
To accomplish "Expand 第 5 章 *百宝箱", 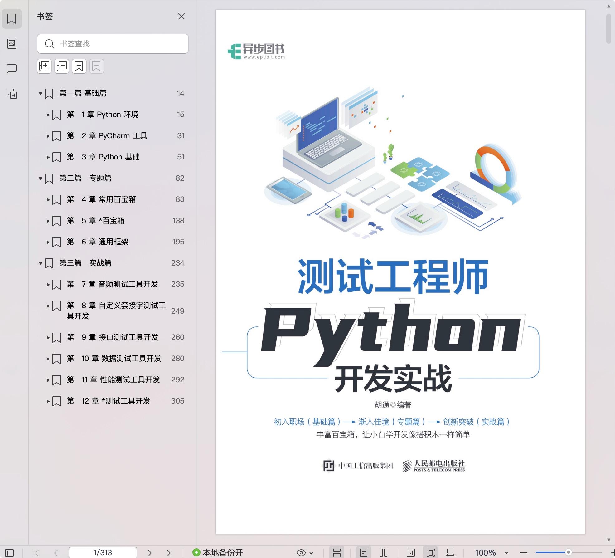I will [48, 221].
